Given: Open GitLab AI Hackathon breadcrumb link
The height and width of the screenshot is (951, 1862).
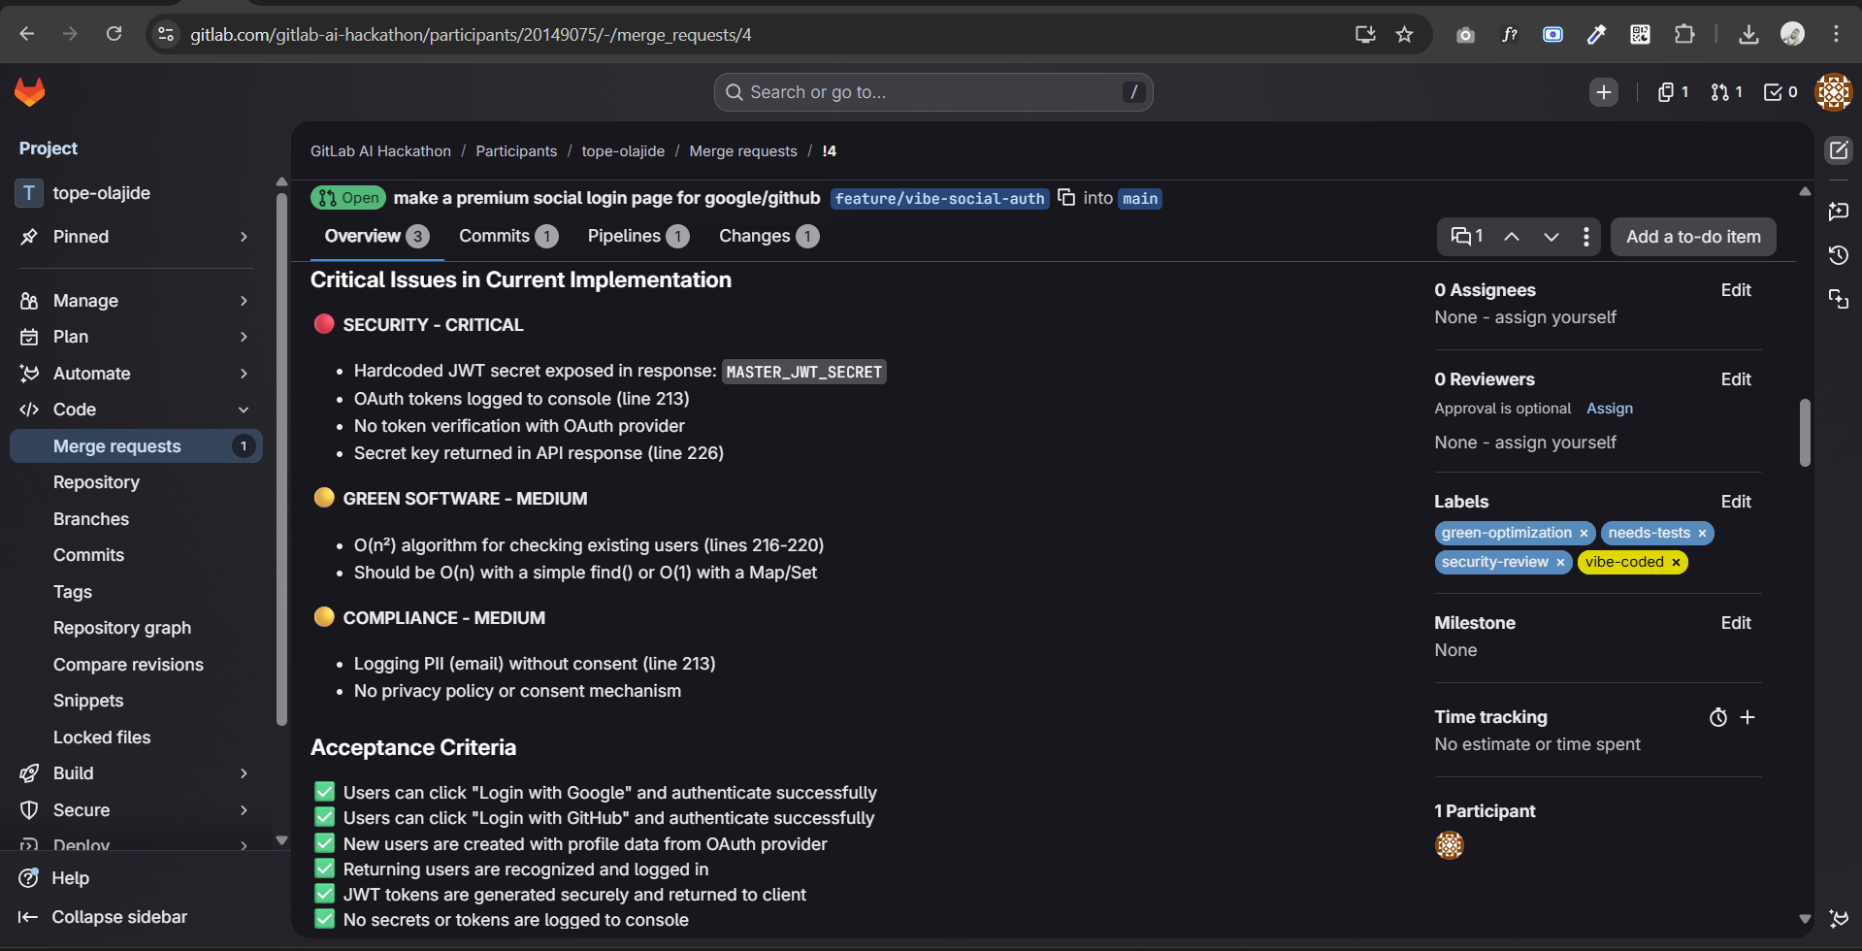Looking at the screenshot, I should coord(380,151).
